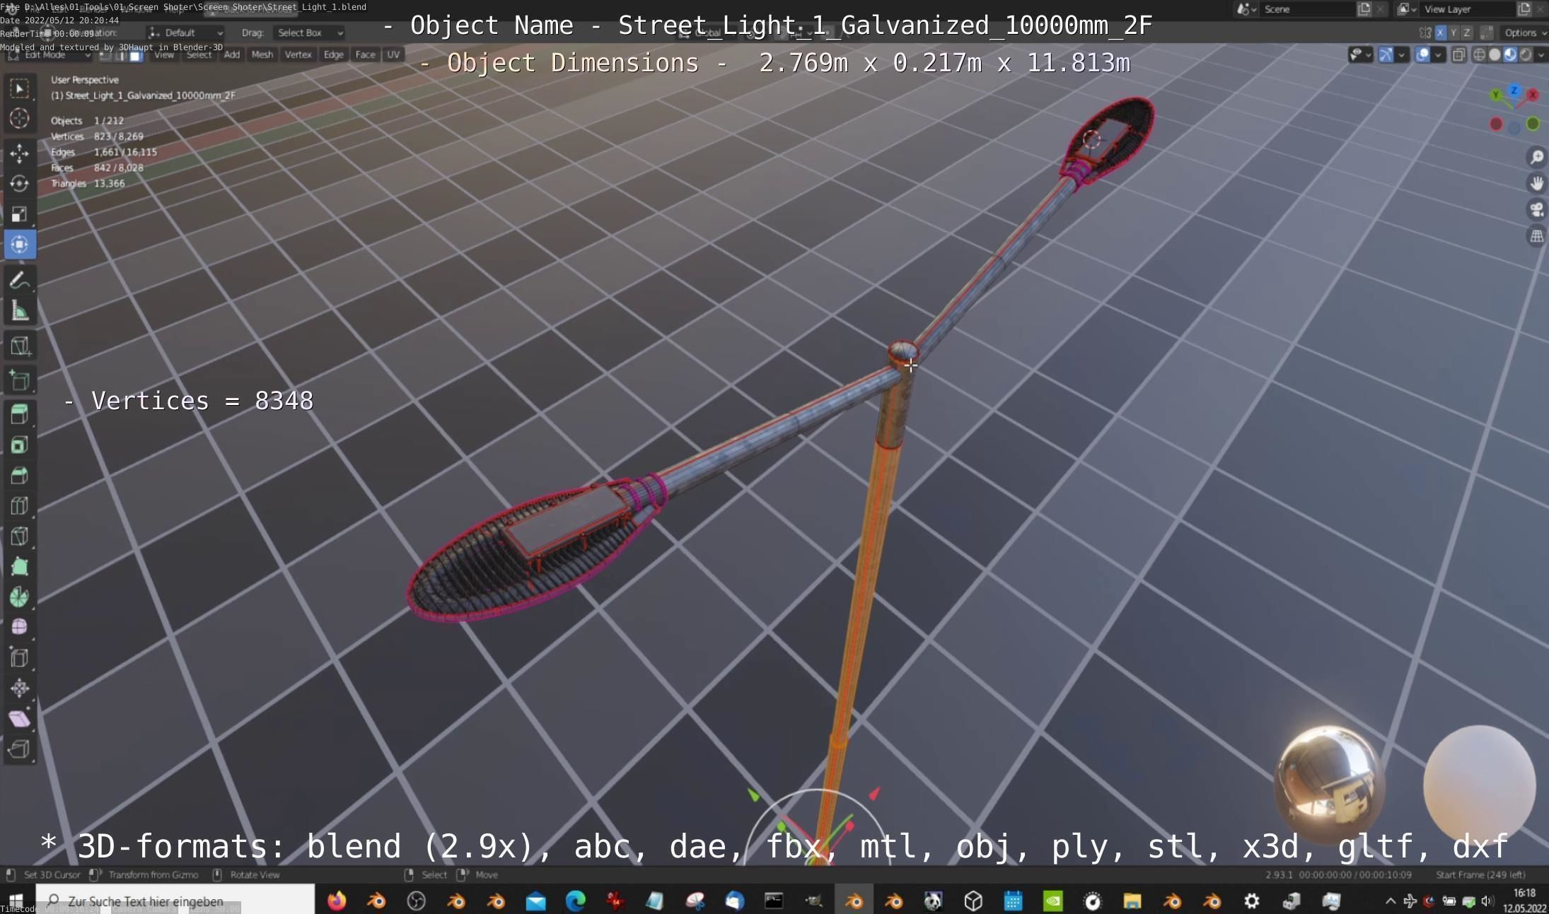This screenshot has width=1549, height=914.
Task: Toggle X axis mirror button
Action: pyautogui.click(x=1440, y=33)
